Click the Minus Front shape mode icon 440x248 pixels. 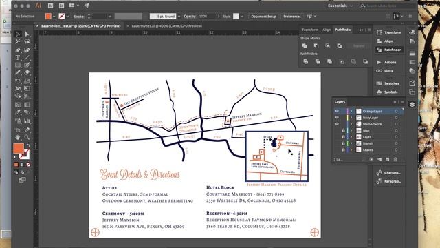tap(316, 46)
